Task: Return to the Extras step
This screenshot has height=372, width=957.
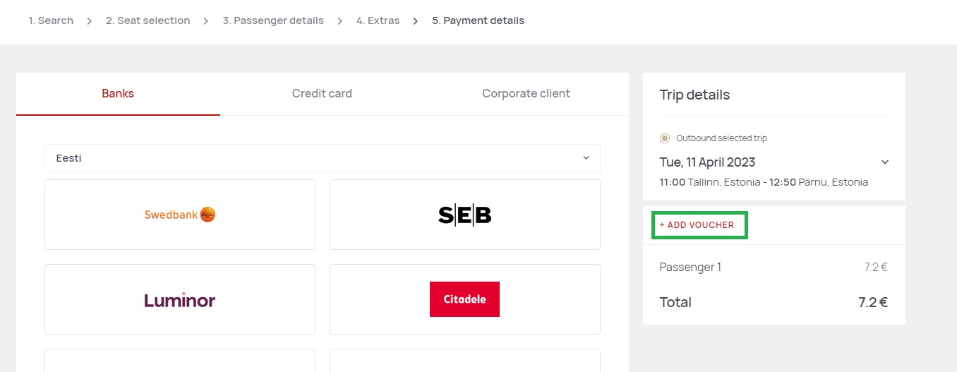Action: click(378, 21)
